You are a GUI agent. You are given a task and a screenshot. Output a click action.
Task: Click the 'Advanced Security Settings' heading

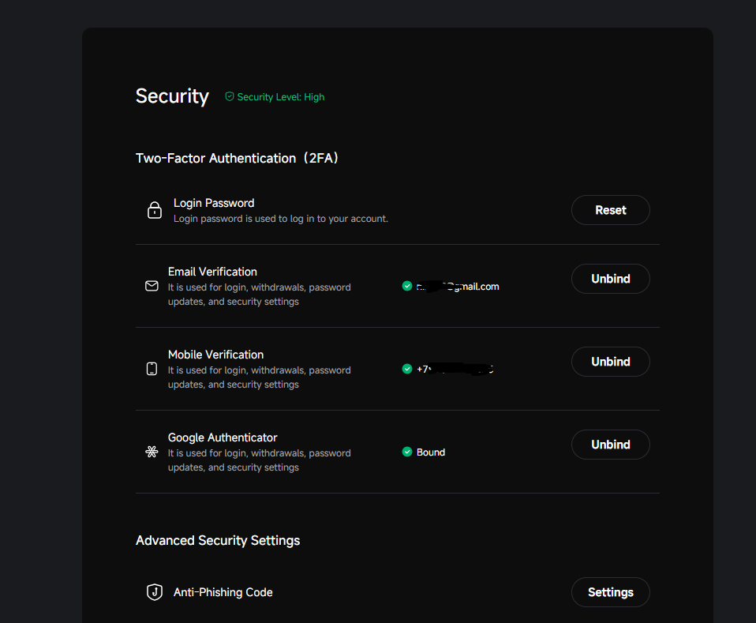point(218,540)
